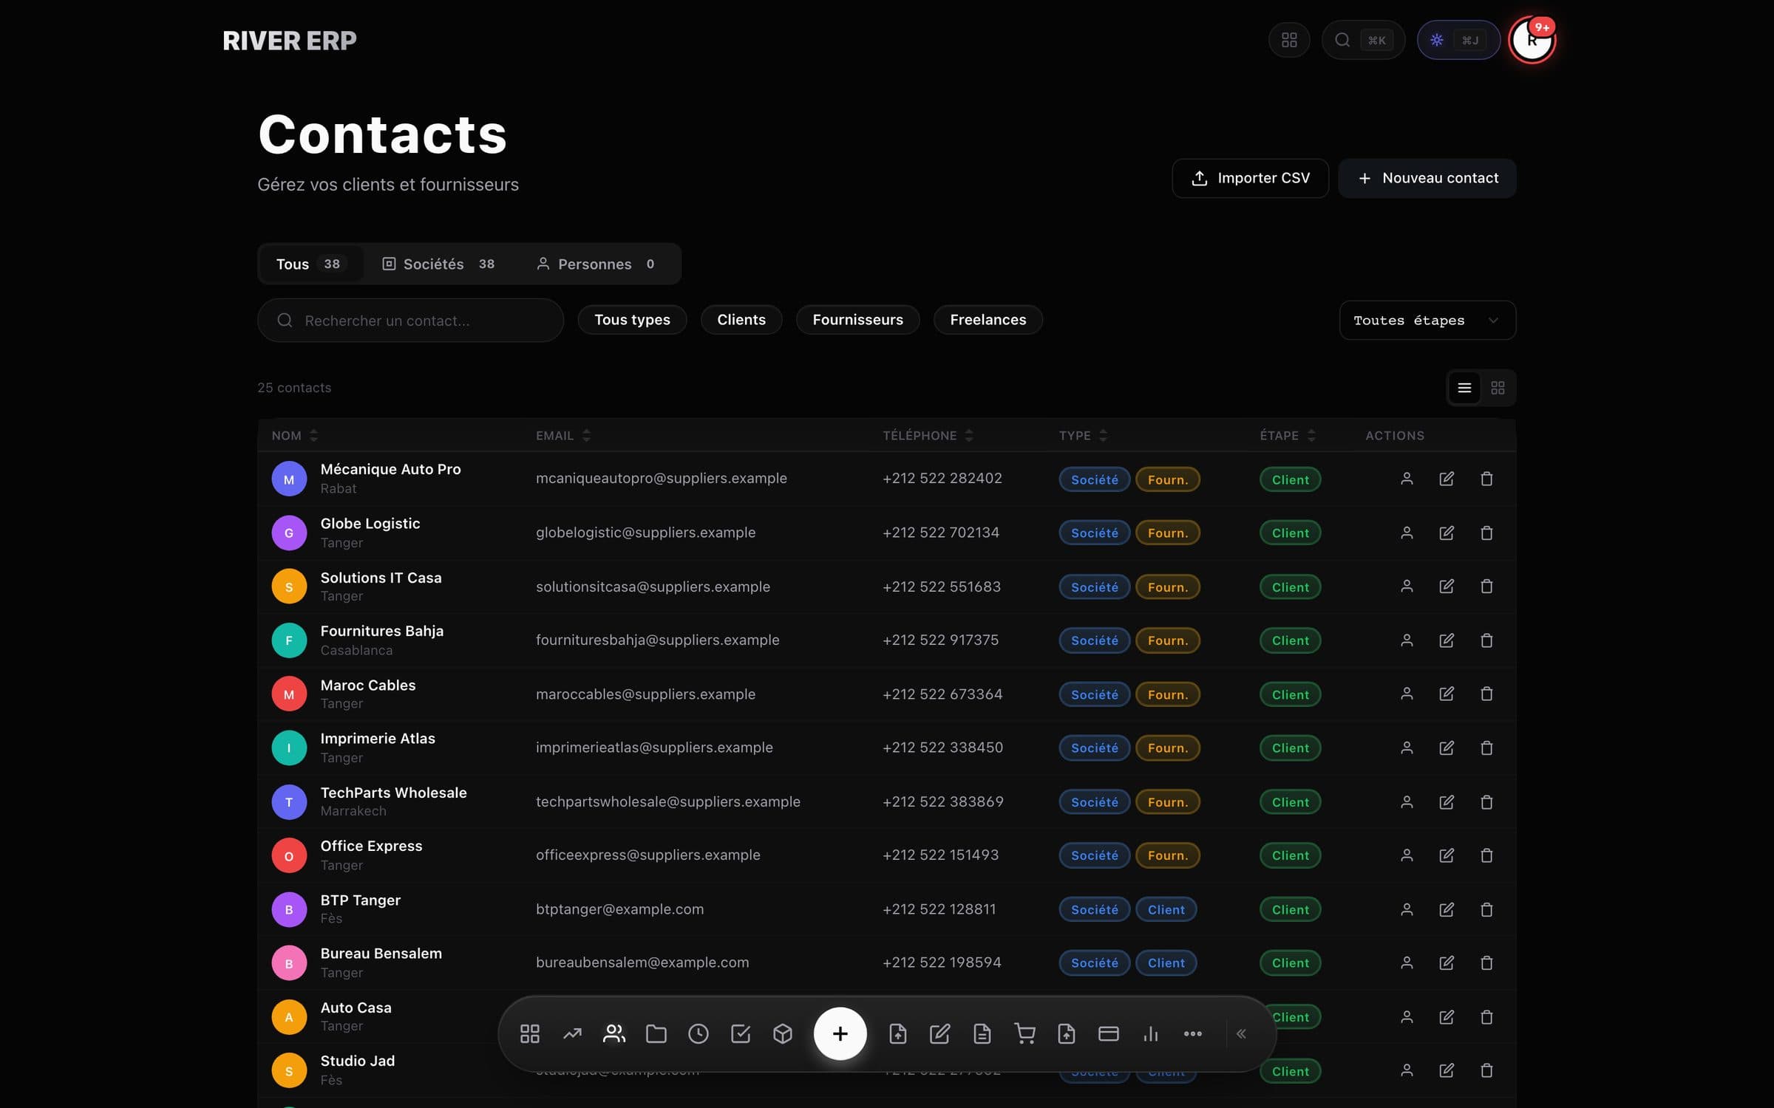Delete the Maroc Cables contact
This screenshot has height=1108, width=1774.
[1486, 694]
